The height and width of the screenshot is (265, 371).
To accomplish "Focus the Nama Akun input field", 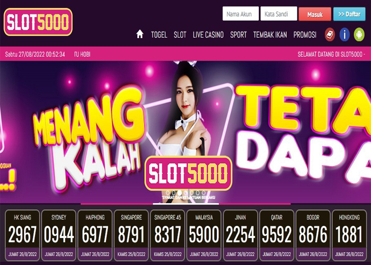I will pyautogui.click(x=241, y=14).
